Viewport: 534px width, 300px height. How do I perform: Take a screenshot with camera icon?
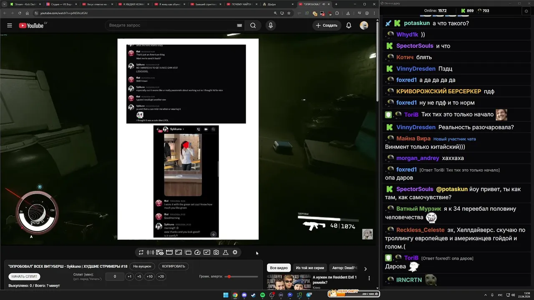[216, 252]
